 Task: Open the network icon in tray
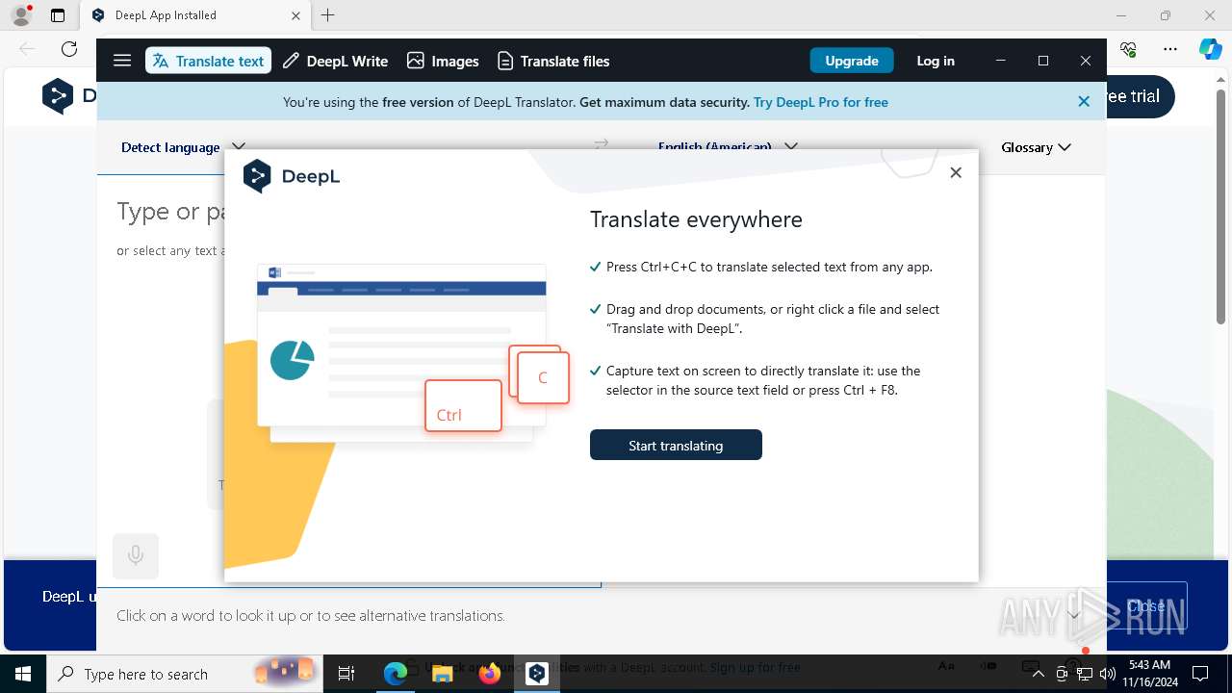[1085, 674]
